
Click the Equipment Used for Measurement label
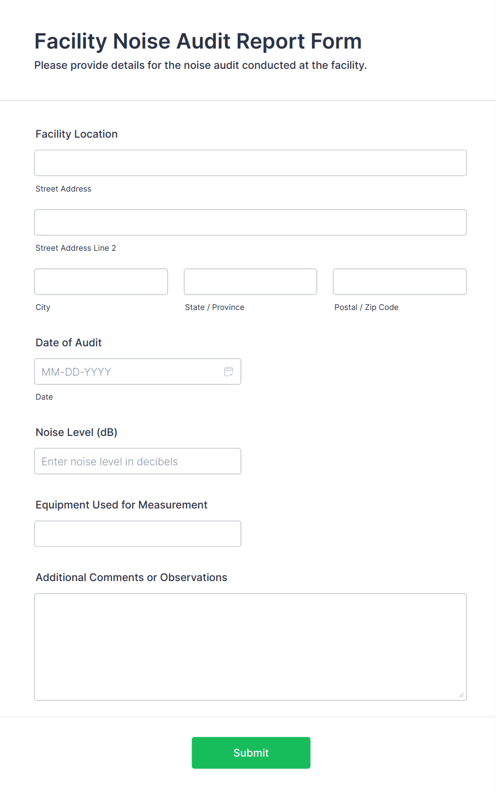(122, 505)
